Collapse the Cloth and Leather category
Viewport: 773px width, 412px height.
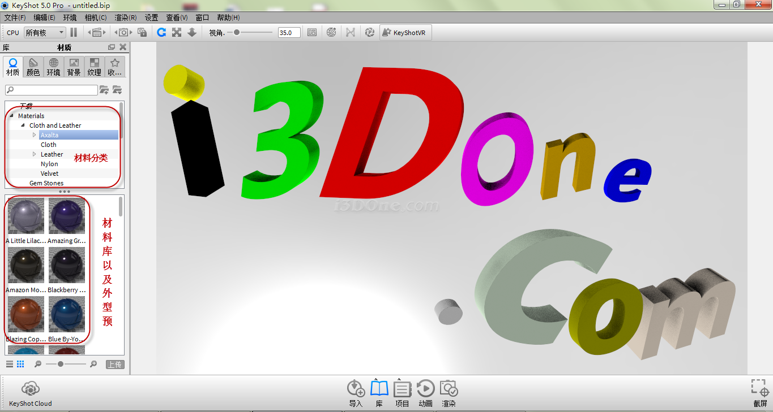pyautogui.click(x=23, y=125)
